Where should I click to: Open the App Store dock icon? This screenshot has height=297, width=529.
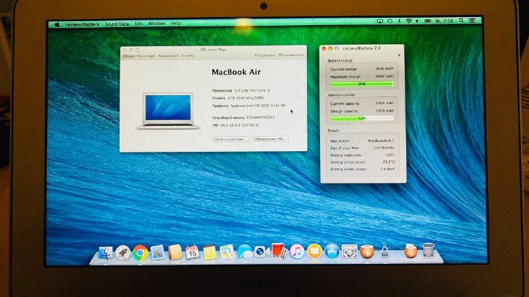point(331,251)
